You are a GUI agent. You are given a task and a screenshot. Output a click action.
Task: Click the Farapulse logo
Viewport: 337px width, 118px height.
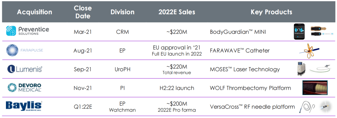pyautogui.click(x=25, y=50)
